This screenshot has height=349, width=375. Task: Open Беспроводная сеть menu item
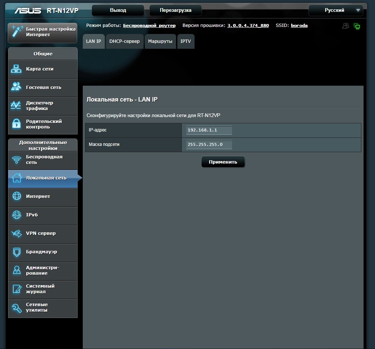pyautogui.click(x=43, y=160)
